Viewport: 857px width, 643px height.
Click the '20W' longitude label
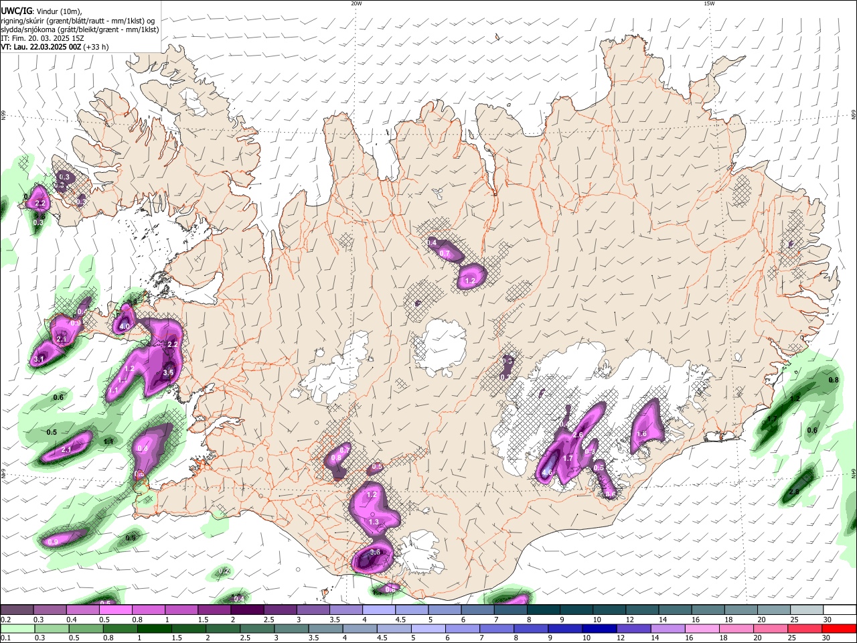tap(356, 3)
